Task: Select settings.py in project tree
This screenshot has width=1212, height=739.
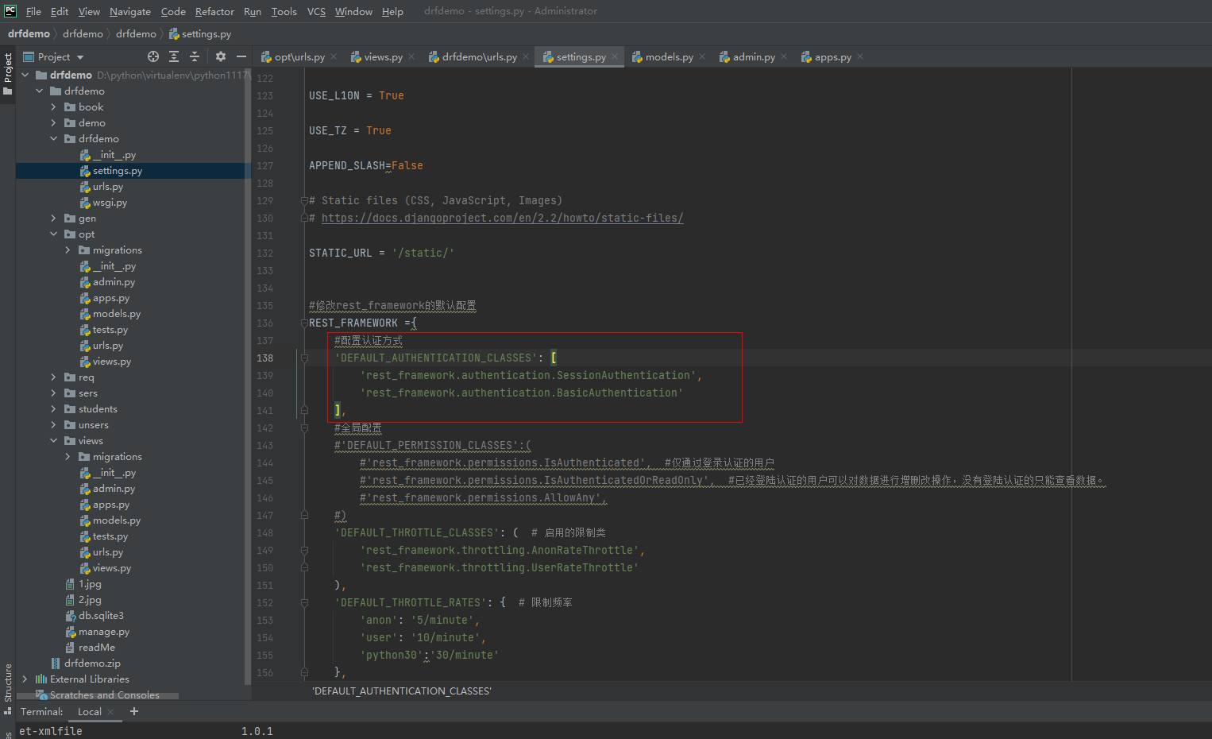Action: click(x=118, y=171)
